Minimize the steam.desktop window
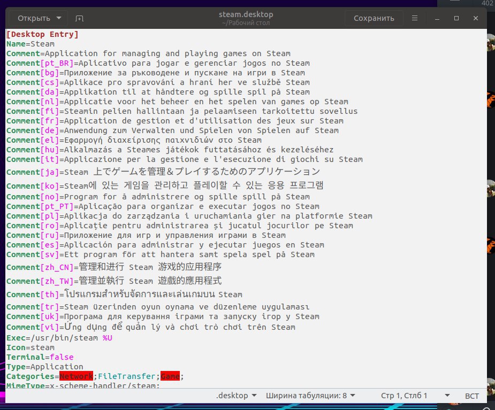This screenshot has height=410, width=495. pyautogui.click(x=437, y=18)
